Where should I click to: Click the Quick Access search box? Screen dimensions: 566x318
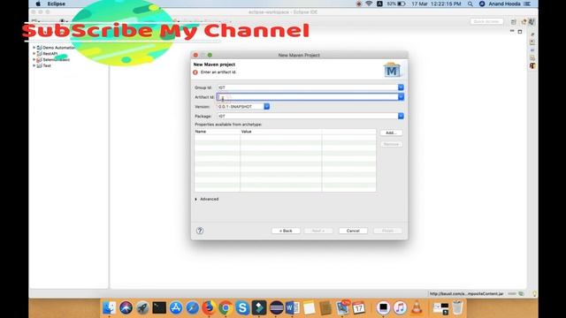pyautogui.click(x=486, y=21)
